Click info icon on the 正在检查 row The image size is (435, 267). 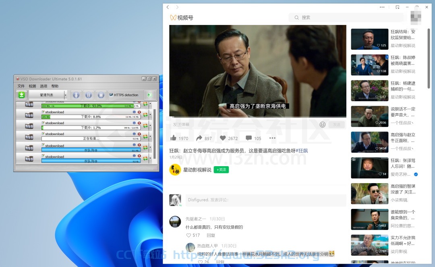(x=134, y=133)
